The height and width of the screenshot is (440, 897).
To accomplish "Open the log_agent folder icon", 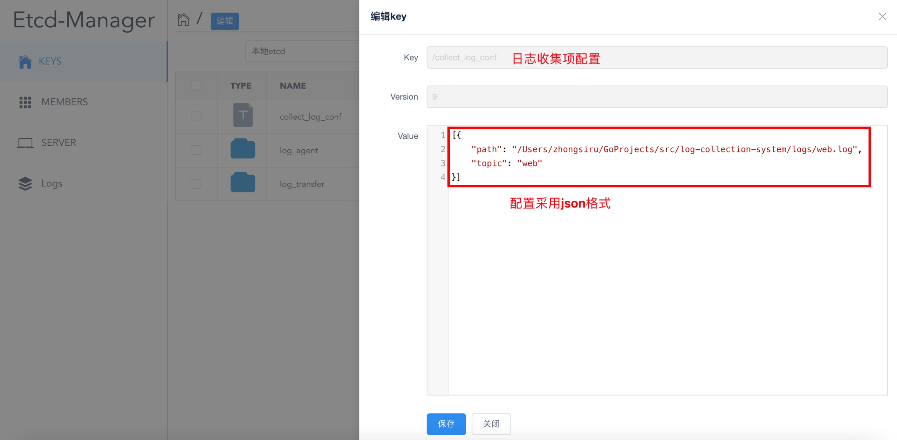I will click(x=243, y=149).
